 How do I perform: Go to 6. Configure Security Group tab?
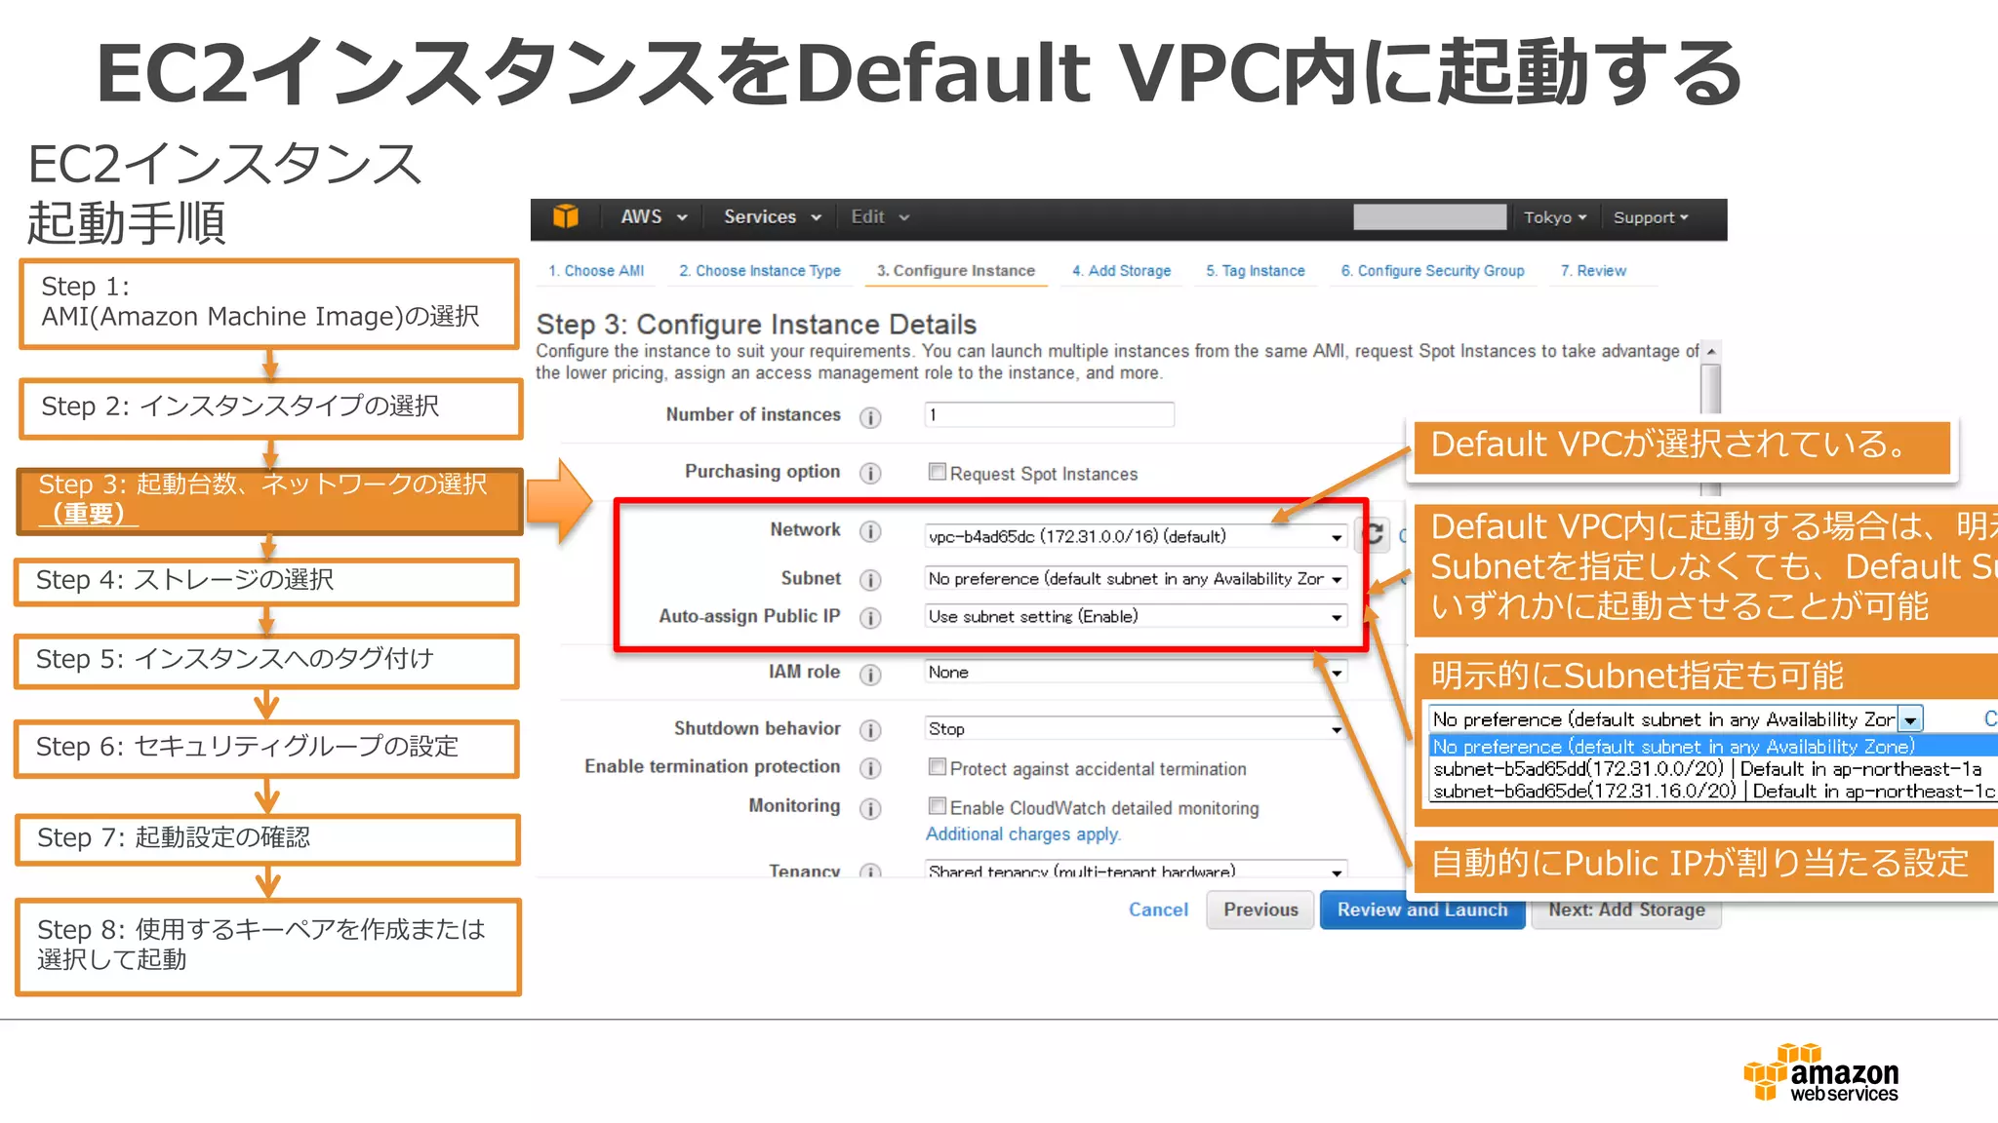pos(1432,271)
